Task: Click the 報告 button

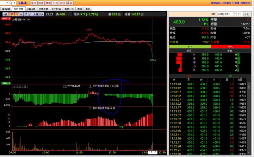Action: pyautogui.click(x=41, y=3)
